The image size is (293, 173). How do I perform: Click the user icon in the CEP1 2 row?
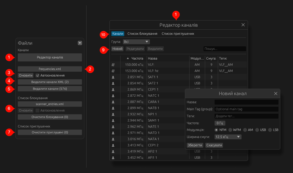(x=113, y=145)
